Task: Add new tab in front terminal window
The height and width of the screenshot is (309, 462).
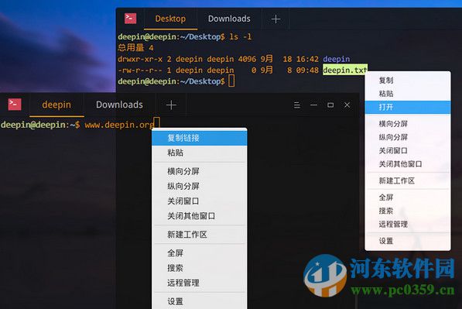Action: coord(171,105)
